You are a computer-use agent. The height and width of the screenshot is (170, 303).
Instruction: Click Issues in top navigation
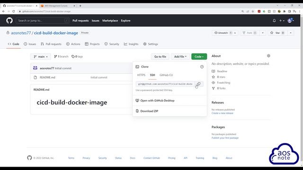click(95, 20)
